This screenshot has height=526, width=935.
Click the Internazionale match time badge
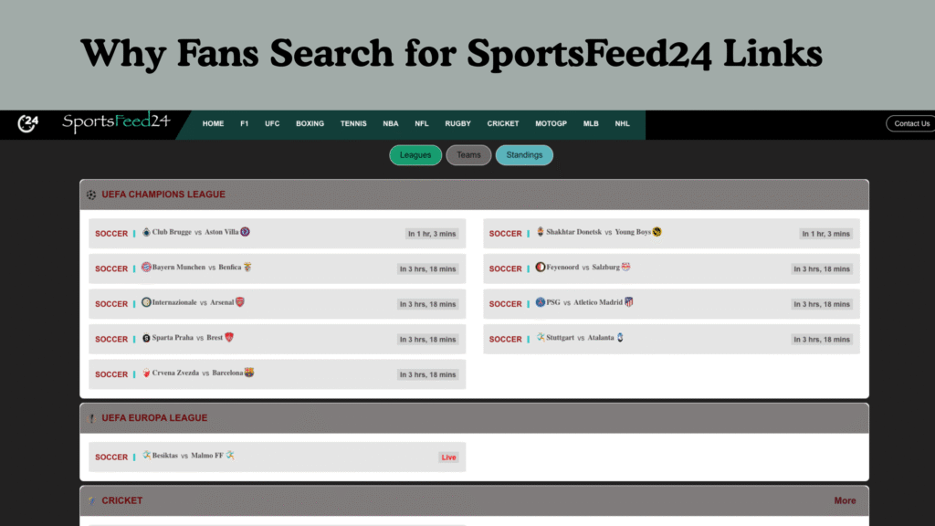click(427, 304)
